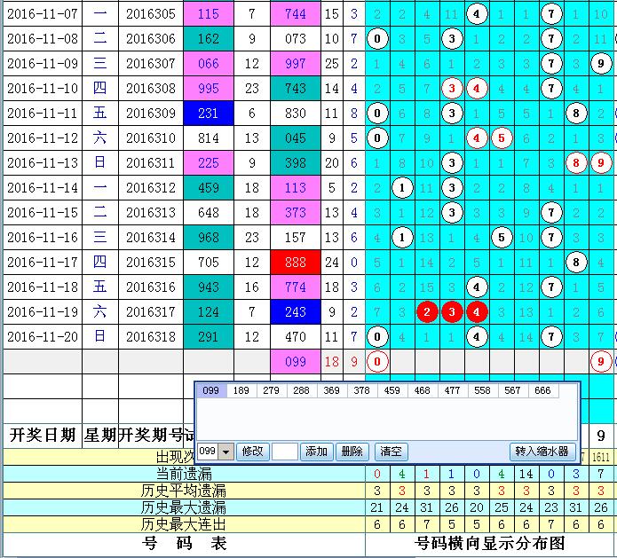The image size is (617, 558).
Task: Click the issue number 2016318 cell
Action: (150, 337)
